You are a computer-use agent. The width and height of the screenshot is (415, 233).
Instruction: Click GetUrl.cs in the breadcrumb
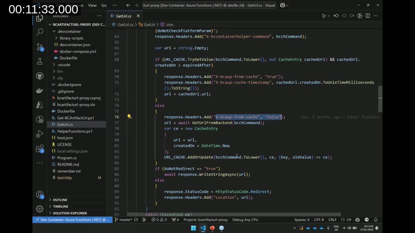(125, 25)
